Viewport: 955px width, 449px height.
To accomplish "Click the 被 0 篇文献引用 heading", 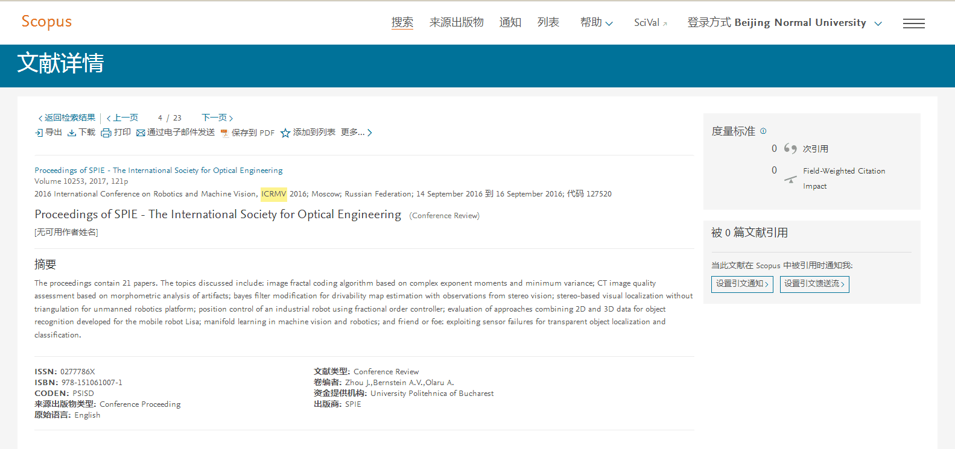I will click(750, 233).
